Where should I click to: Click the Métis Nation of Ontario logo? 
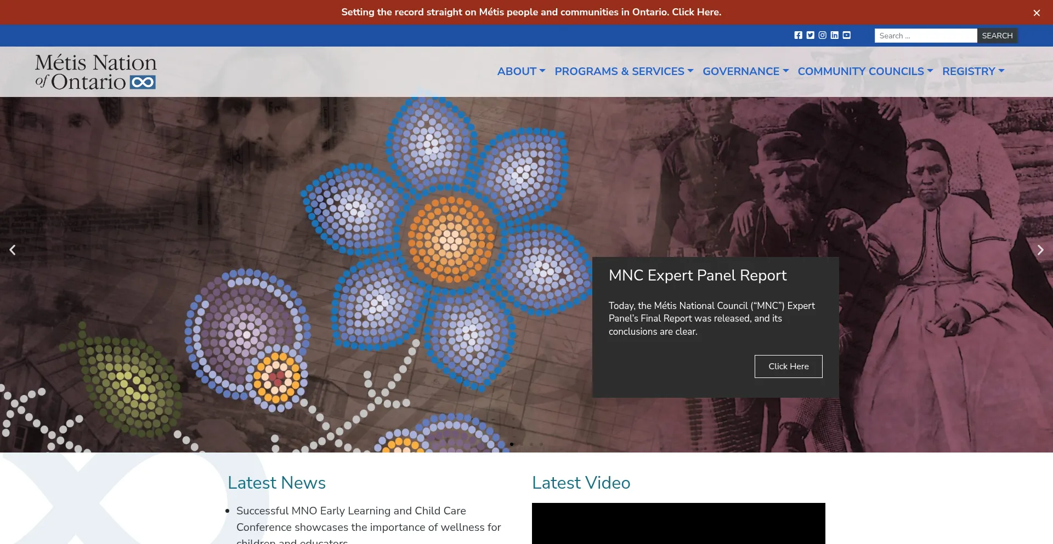[96, 72]
